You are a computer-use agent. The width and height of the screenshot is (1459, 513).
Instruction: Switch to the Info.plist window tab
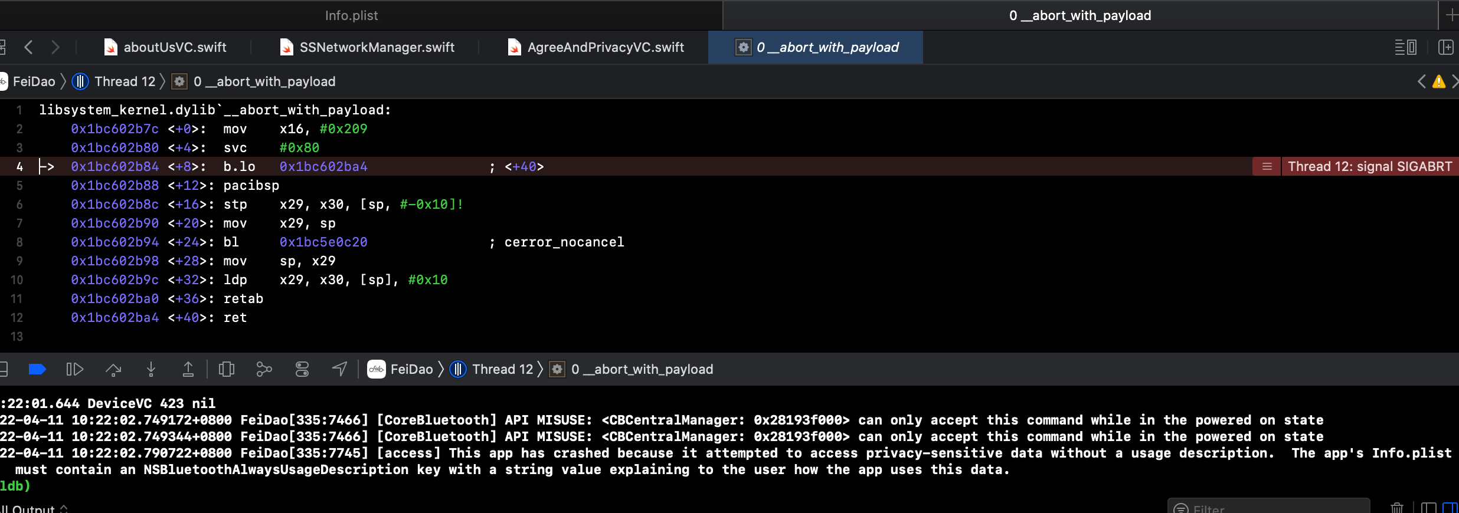[x=352, y=15]
